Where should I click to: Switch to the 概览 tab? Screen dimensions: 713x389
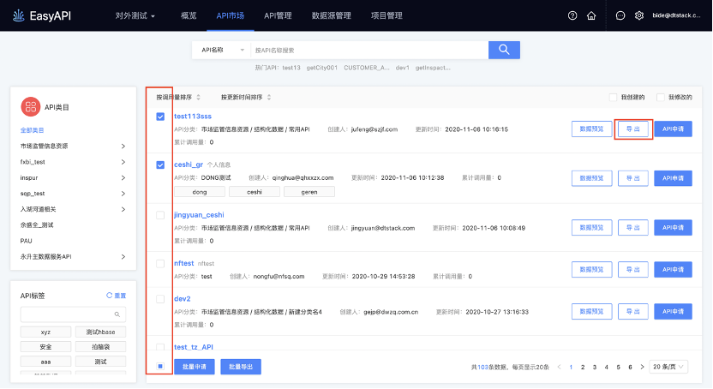[189, 16]
